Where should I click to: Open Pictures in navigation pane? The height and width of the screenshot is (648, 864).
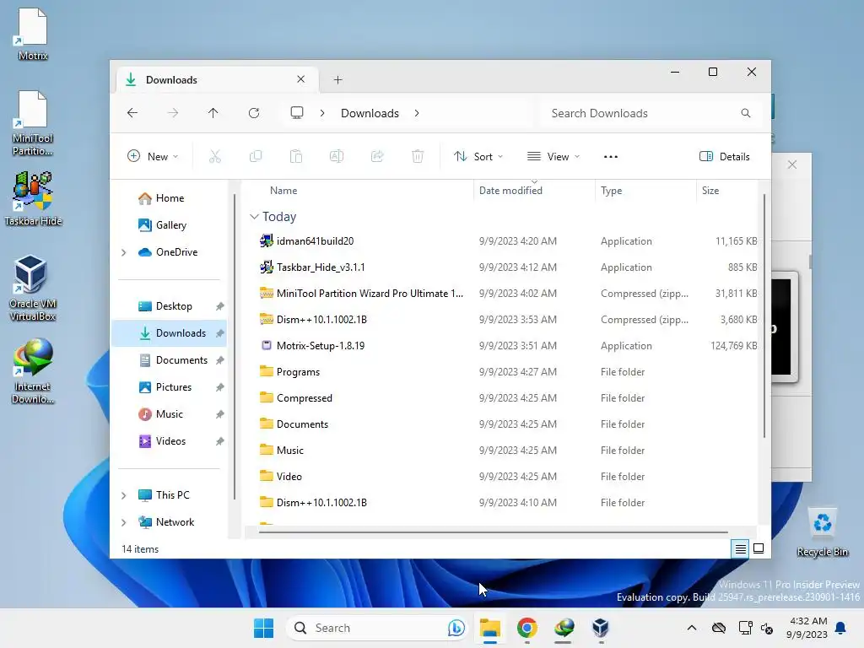point(170,387)
